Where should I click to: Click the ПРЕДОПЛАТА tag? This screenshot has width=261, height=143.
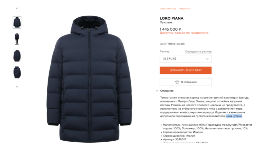184,9
